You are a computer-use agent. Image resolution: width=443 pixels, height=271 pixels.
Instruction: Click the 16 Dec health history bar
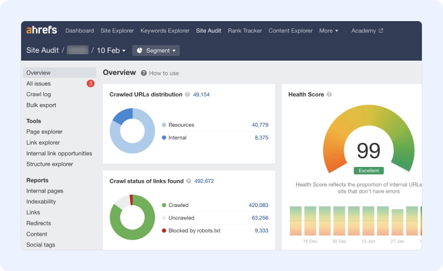tap(310, 221)
